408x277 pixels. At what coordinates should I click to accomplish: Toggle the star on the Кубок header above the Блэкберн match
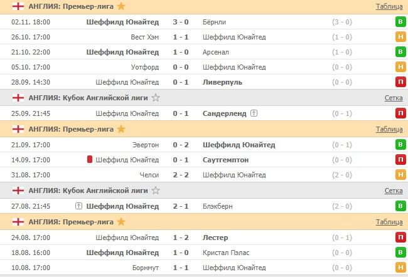pyautogui.click(x=156, y=191)
